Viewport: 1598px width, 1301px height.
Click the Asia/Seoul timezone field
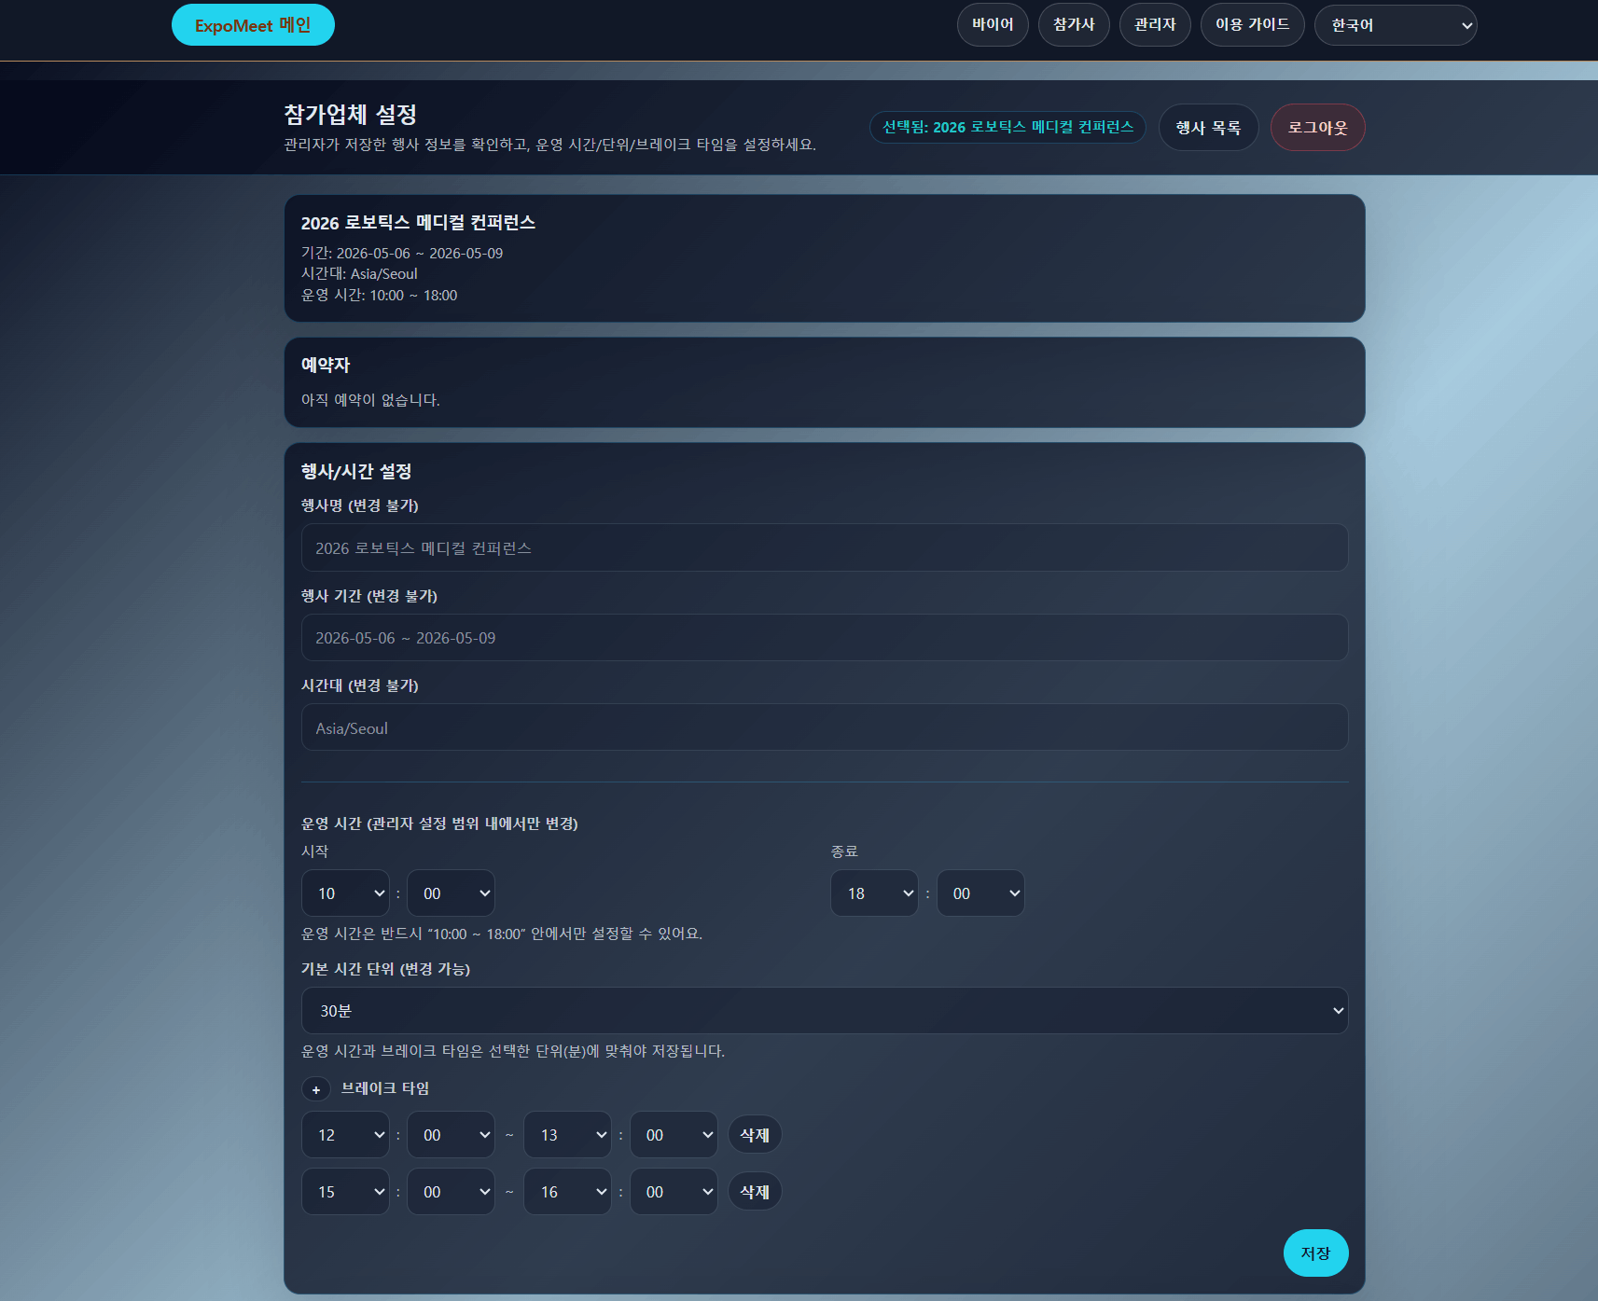[x=823, y=727]
